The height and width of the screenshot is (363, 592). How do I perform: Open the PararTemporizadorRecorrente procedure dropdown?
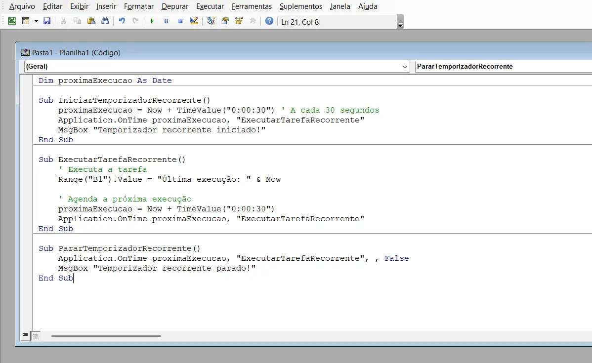click(x=503, y=66)
